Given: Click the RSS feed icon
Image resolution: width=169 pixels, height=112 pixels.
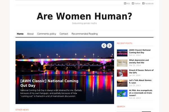Looking at the screenshot, I should (125, 3).
